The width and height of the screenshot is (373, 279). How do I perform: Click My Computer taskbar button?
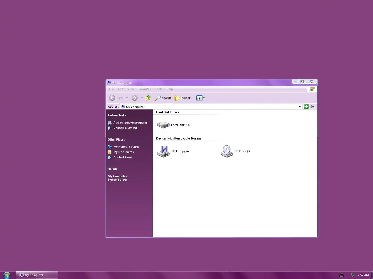click(37, 275)
